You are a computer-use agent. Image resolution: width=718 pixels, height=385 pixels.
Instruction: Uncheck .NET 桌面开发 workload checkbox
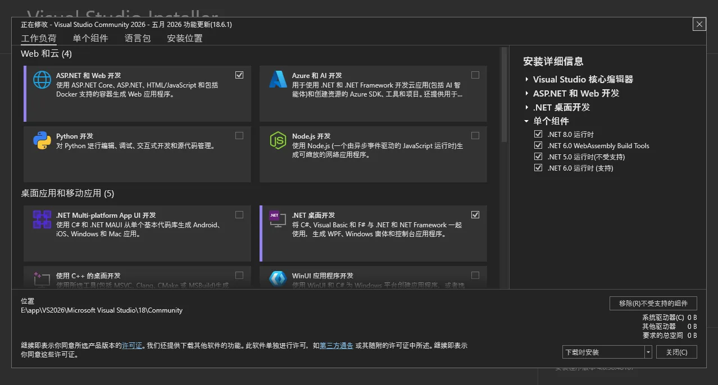coord(475,214)
